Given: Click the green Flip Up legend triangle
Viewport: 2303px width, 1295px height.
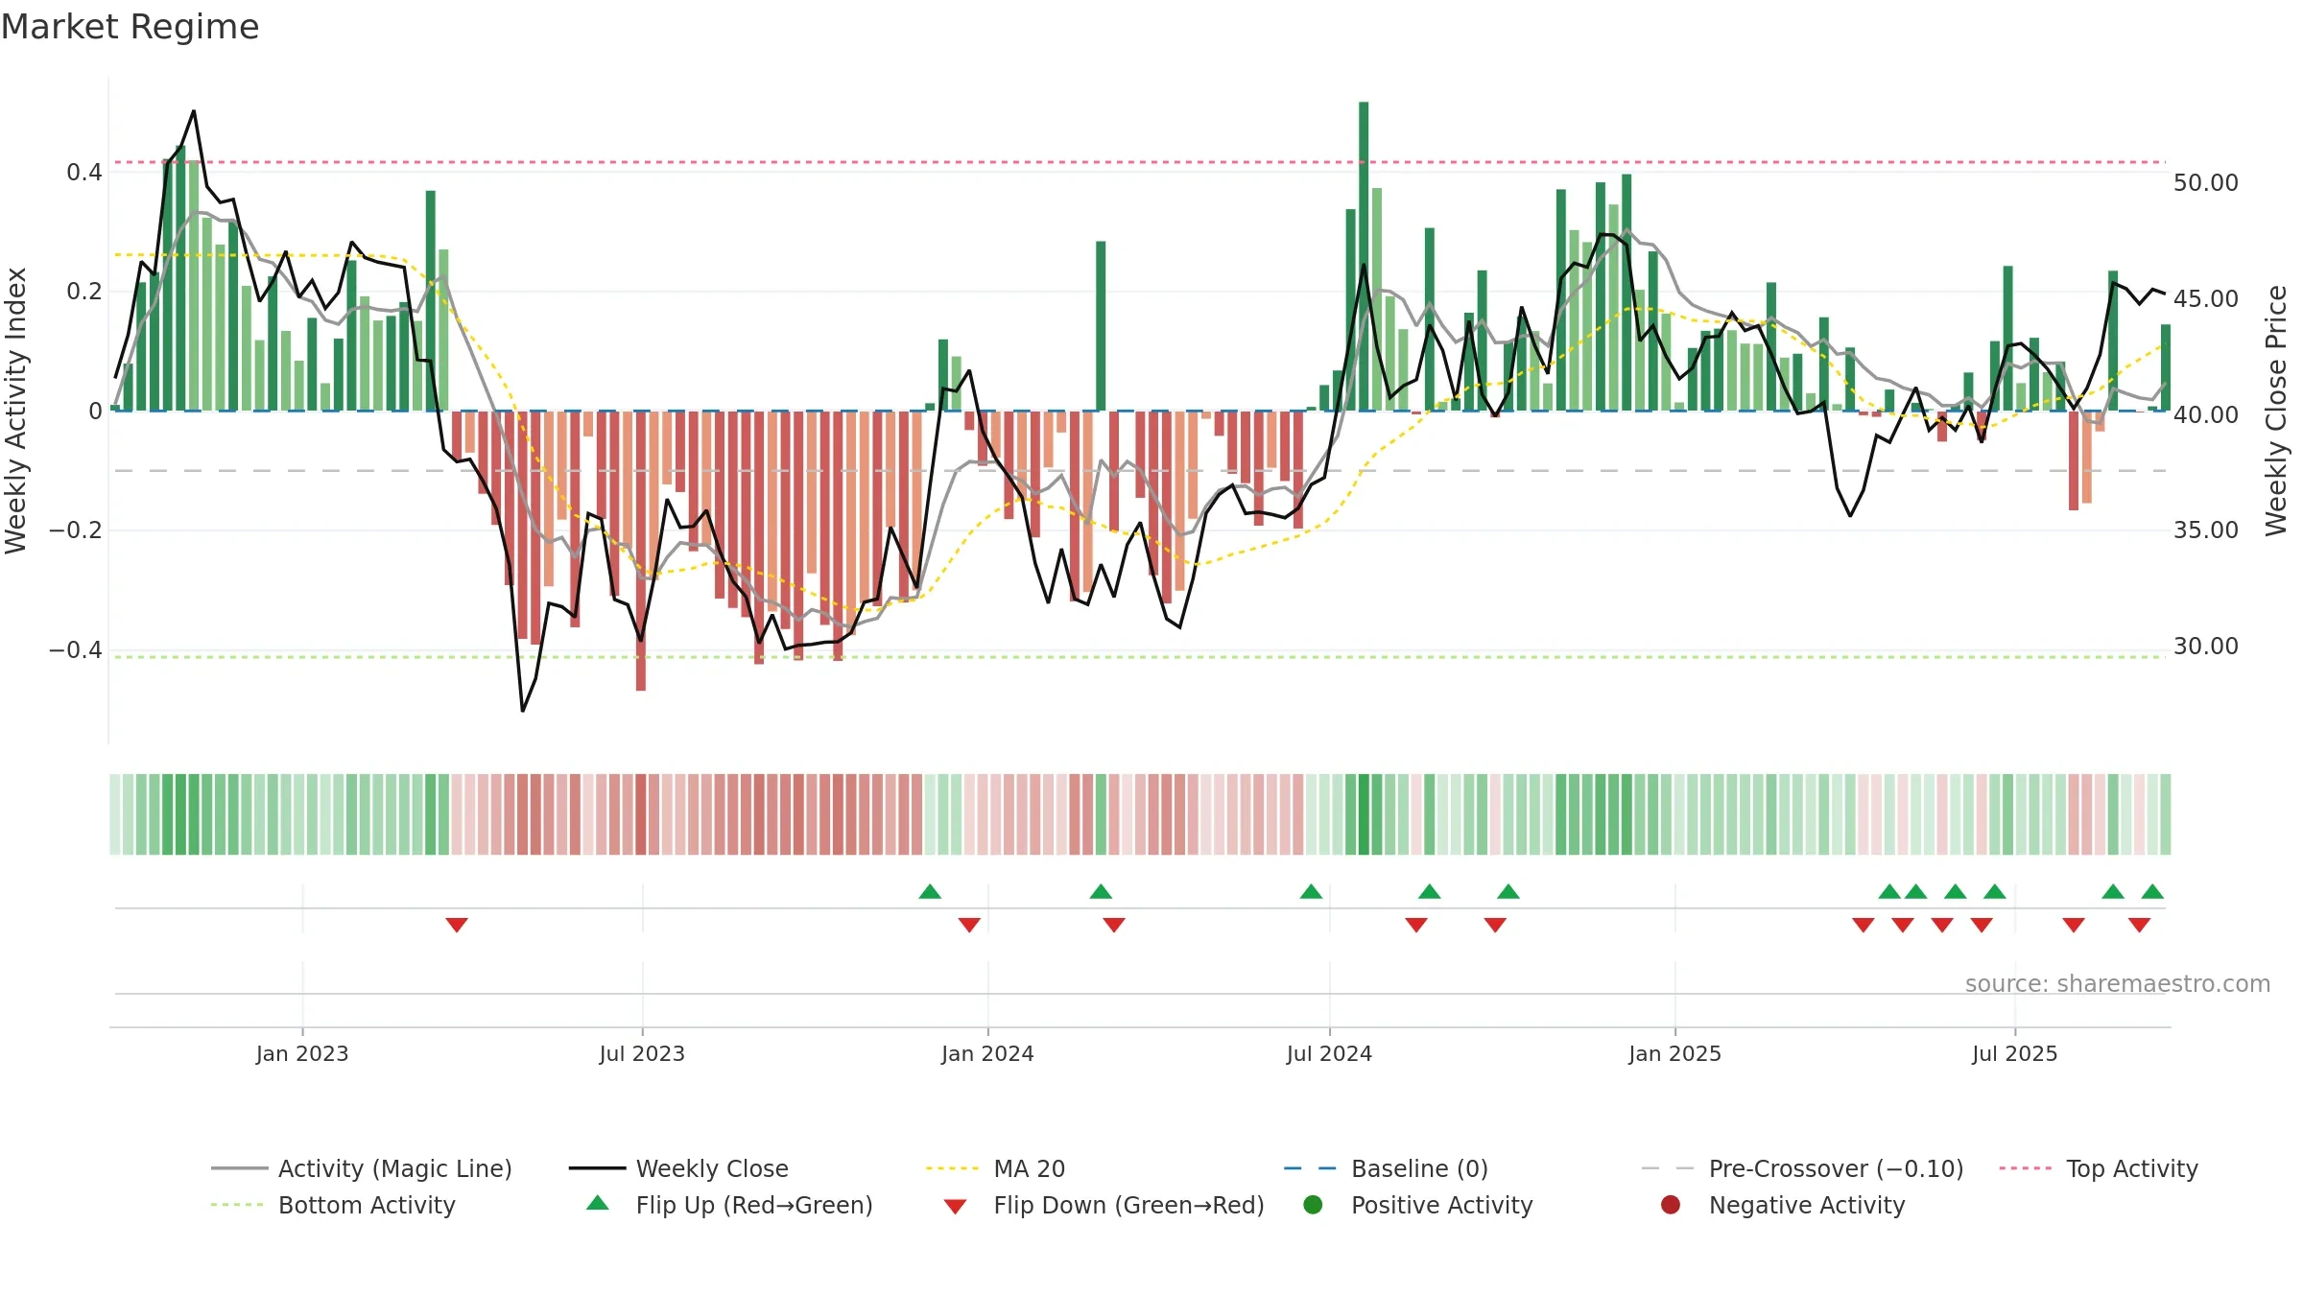Looking at the screenshot, I should click(598, 1203).
